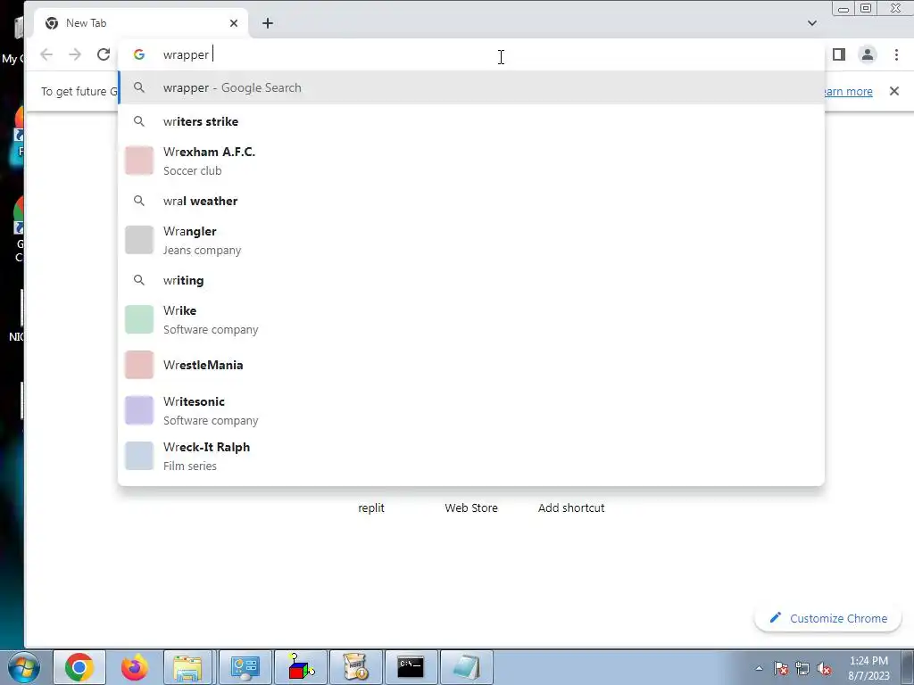Open the replit shortcut

coord(371,508)
